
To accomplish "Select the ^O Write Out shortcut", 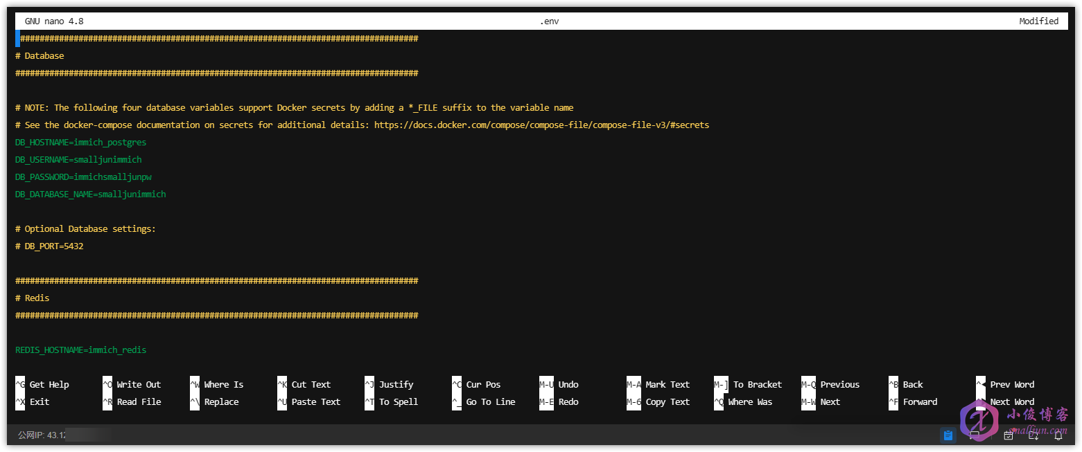I will point(132,385).
